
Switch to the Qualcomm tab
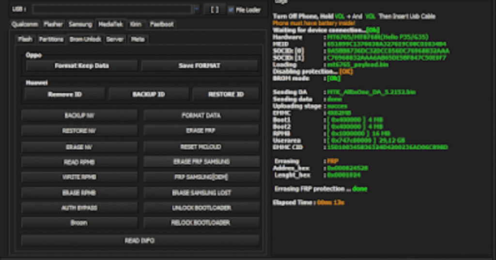(x=25, y=24)
